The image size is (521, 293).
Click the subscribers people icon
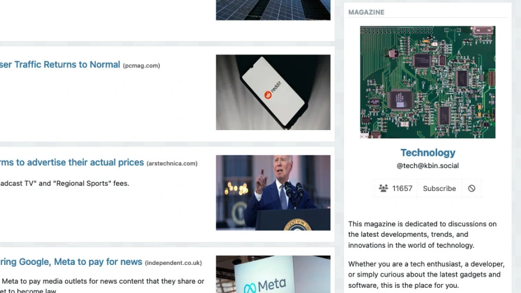(x=383, y=188)
